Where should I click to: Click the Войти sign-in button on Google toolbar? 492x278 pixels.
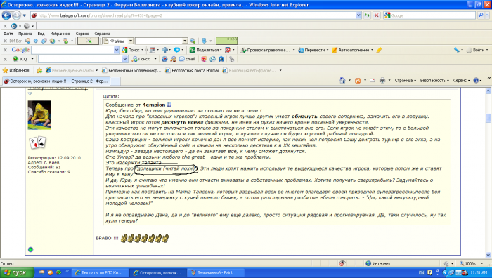click(x=477, y=50)
